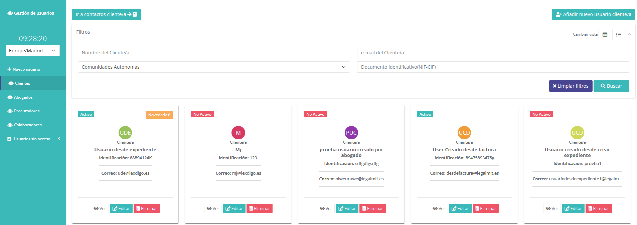This screenshot has width=637, height=225.
Task: Click the green UDE avatar circle
Action: 125,133
